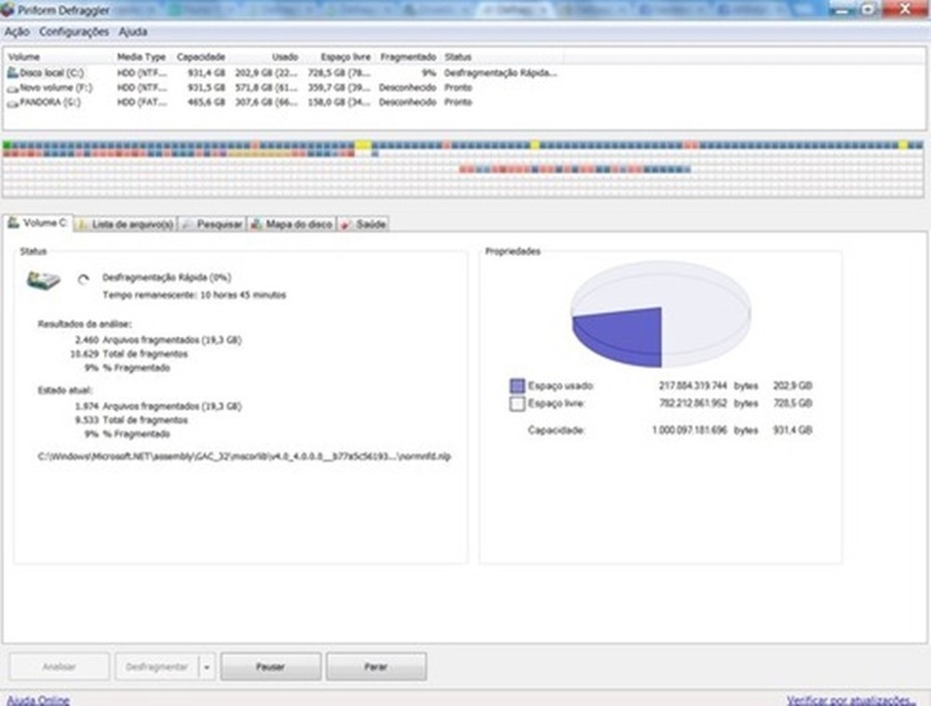Click the green disk status icon
This screenshot has height=706, width=931.
click(x=44, y=280)
